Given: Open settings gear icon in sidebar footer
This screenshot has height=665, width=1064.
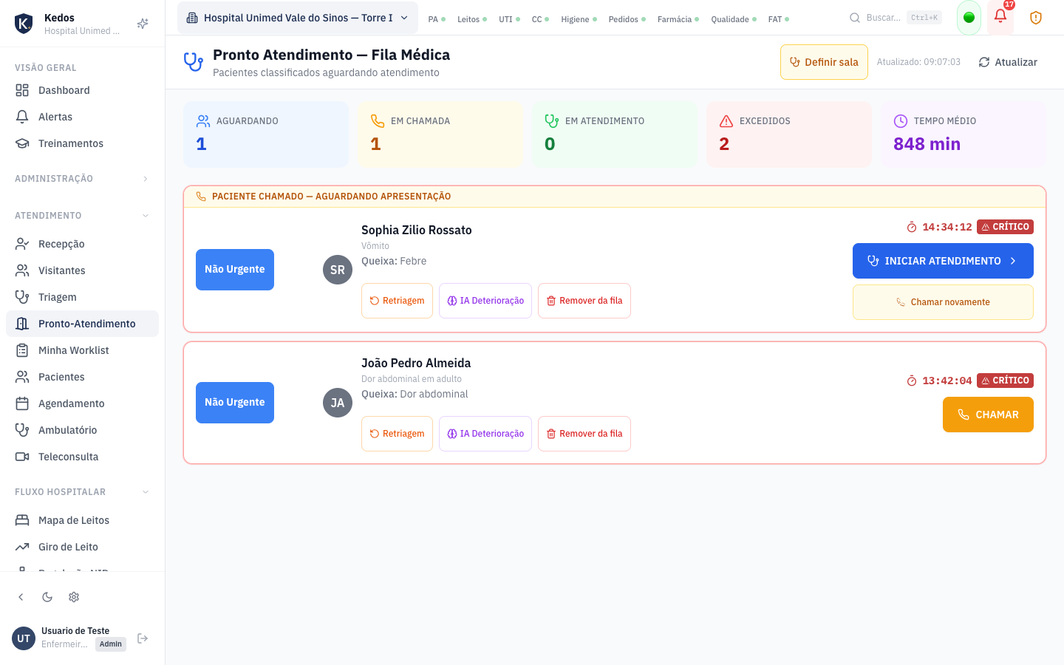Looking at the screenshot, I should [74, 597].
